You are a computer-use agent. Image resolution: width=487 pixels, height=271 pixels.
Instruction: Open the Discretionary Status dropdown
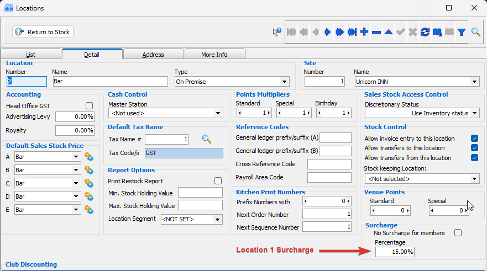click(x=474, y=113)
